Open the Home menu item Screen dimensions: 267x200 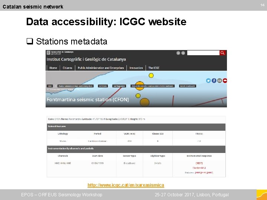coord(53,68)
